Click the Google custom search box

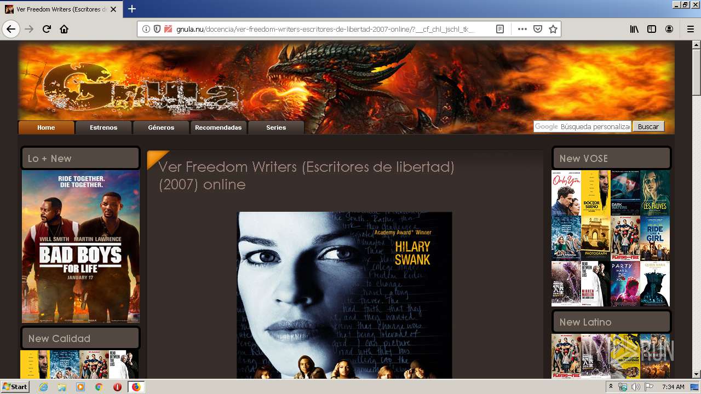[582, 126]
